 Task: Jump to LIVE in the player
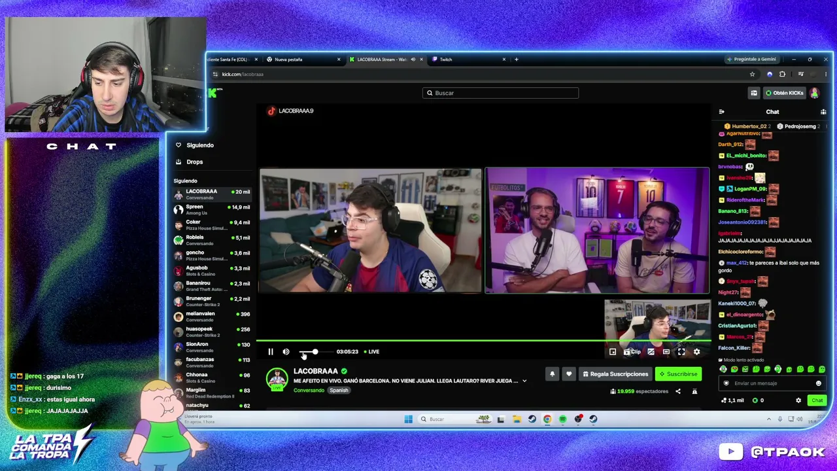pyautogui.click(x=371, y=352)
